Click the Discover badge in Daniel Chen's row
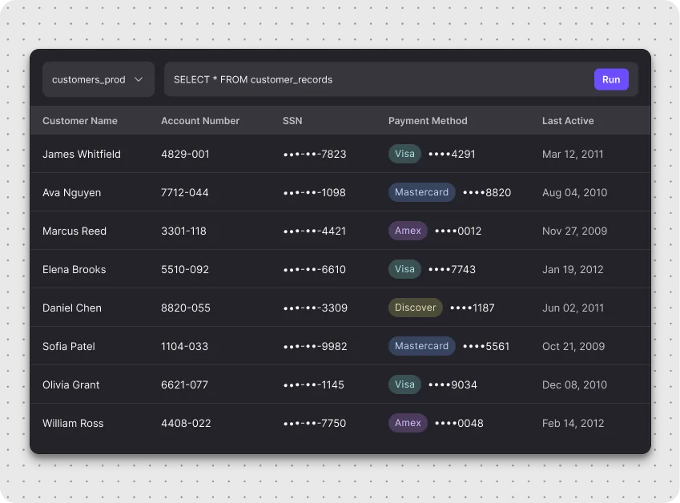 click(415, 308)
